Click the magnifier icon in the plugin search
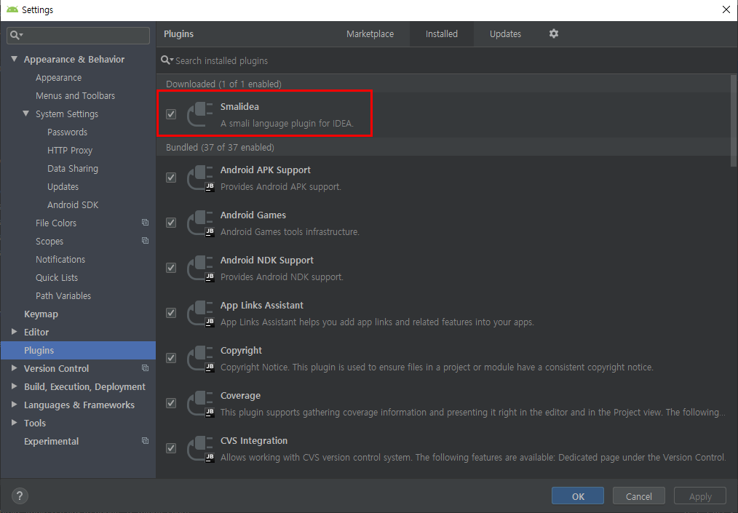The height and width of the screenshot is (513, 738). point(167,60)
